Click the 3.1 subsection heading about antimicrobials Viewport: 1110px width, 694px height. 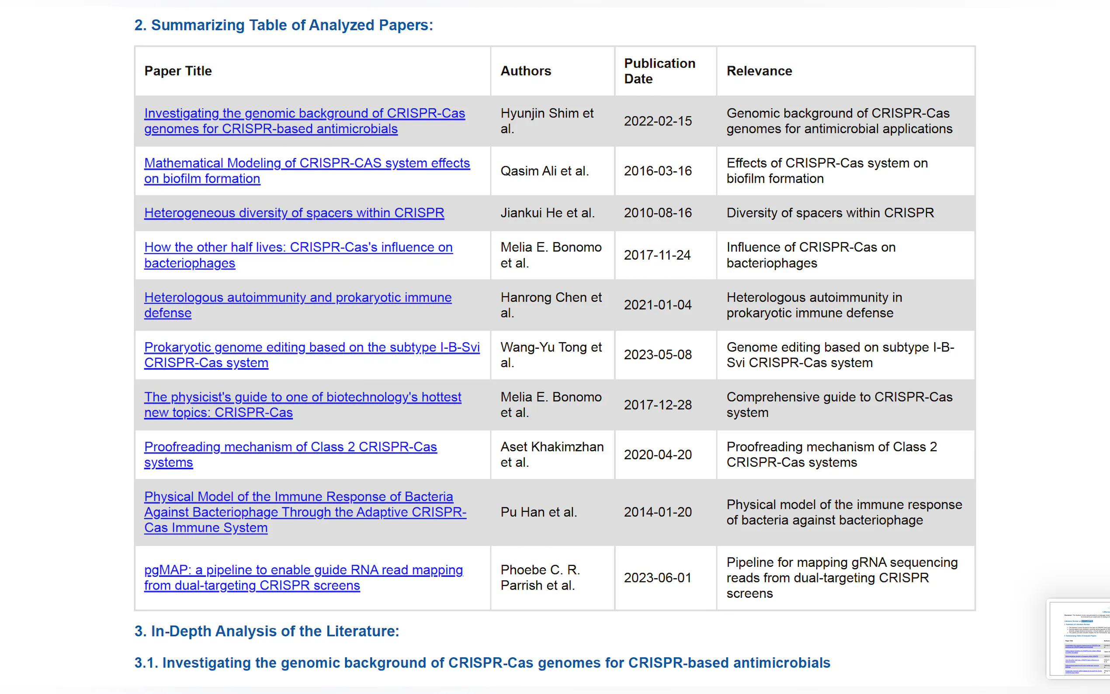(x=482, y=663)
